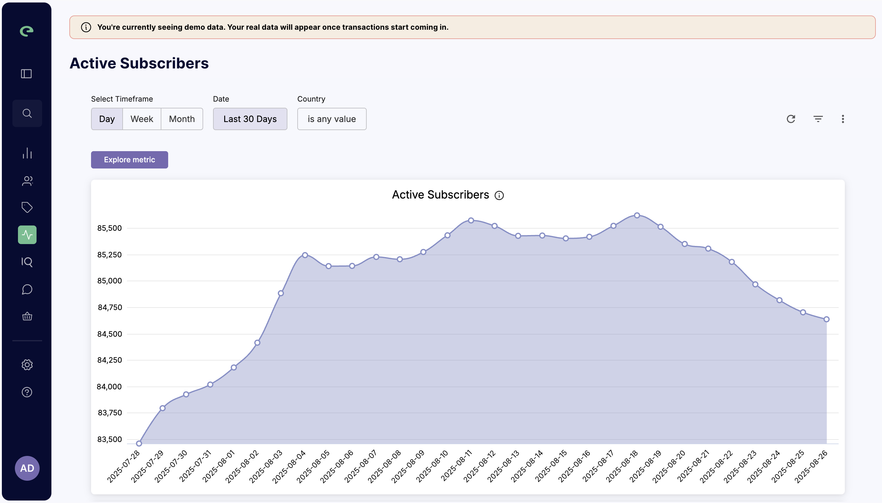Open the settings gear icon
Image resolution: width=882 pixels, height=503 pixels.
(x=27, y=365)
